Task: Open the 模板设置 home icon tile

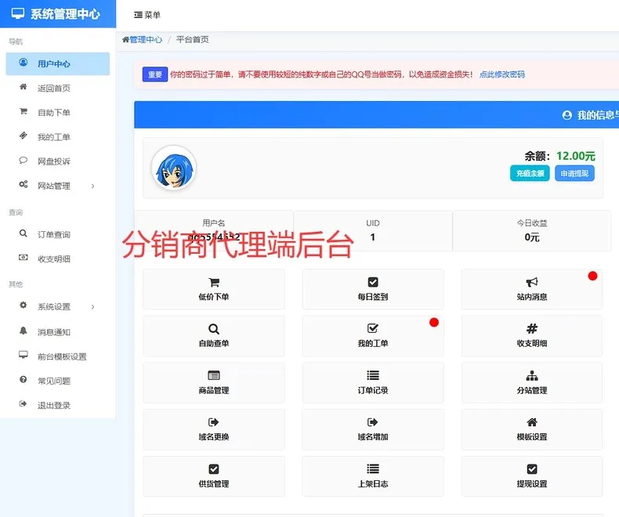Action: click(x=532, y=423)
